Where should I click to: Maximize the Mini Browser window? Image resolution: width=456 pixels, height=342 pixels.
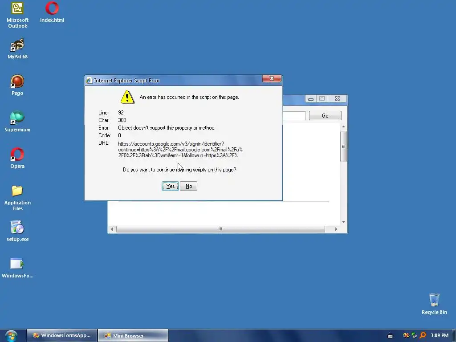point(322,99)
